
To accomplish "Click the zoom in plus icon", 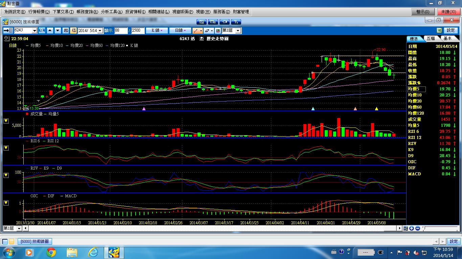I will pyautogui.click(x=412, y=228).
